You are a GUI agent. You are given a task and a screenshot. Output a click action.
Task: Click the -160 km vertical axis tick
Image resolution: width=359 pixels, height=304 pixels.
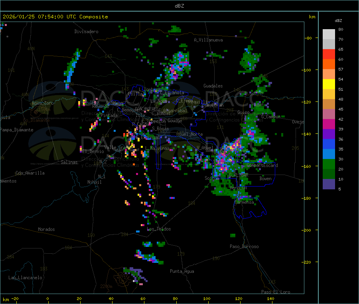(307, 166)
